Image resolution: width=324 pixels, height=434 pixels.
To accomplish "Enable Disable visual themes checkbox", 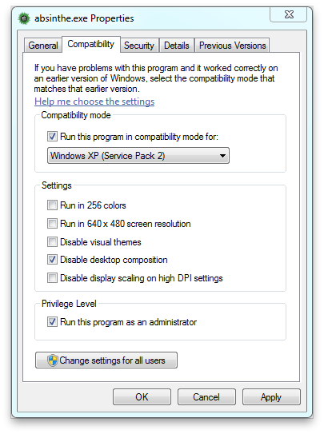I will [52, 241].
